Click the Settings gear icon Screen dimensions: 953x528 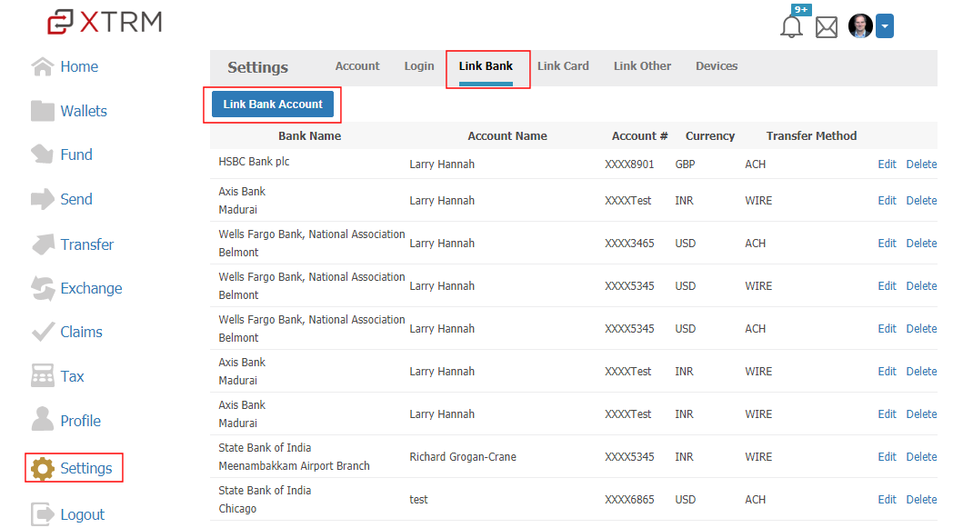[43, 468]
